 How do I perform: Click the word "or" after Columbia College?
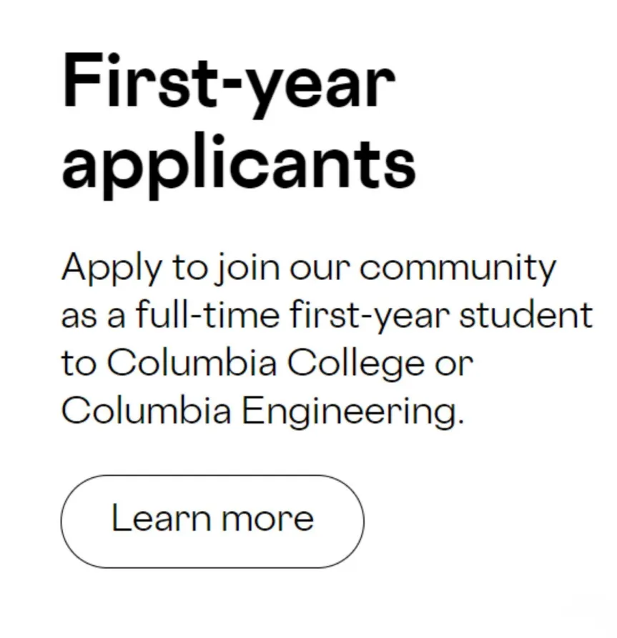[x=456, y=364]
